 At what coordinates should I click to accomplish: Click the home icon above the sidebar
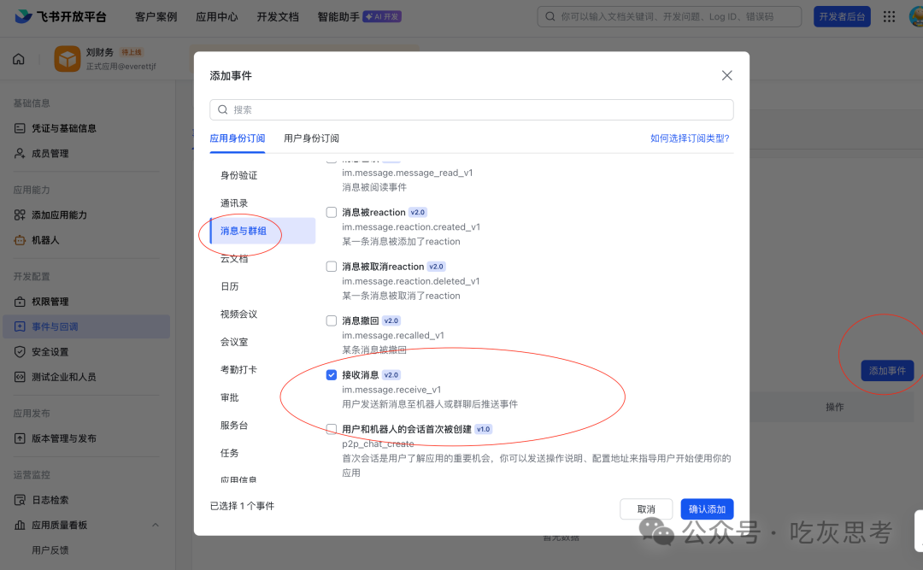tap(19, 58)
